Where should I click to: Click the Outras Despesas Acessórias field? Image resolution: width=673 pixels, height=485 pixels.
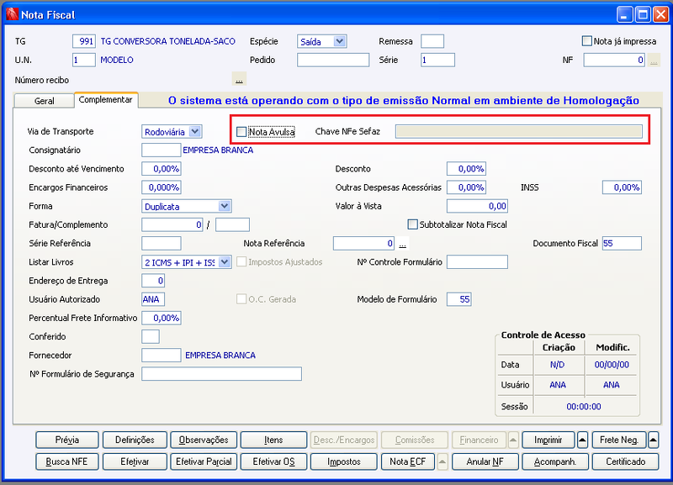[467, 187]
